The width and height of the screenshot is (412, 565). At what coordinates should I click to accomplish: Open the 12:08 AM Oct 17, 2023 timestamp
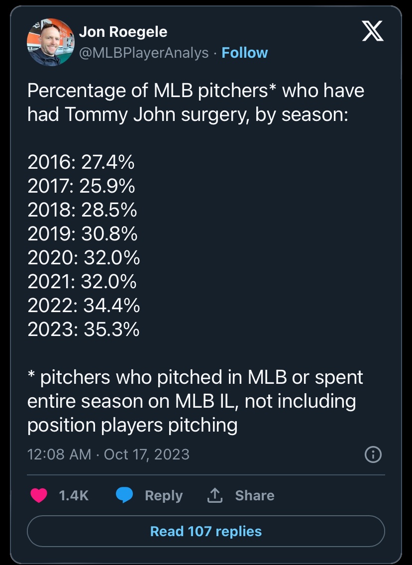click(108, 454)
